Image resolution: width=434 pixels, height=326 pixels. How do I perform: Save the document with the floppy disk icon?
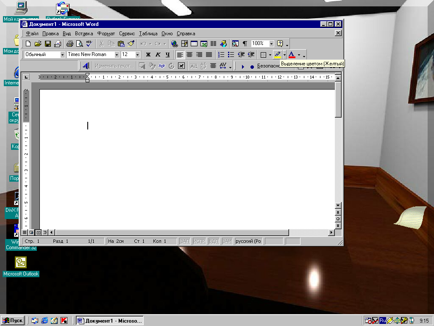tap(48, 44)
